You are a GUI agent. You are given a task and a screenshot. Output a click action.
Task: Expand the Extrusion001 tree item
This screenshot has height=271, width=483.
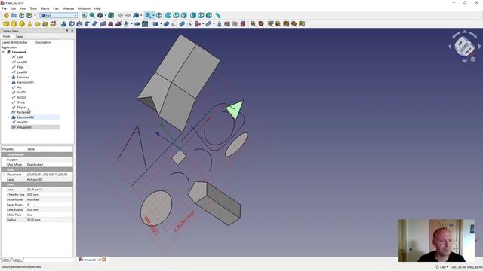pyautogui.click(x=8, y=82)
